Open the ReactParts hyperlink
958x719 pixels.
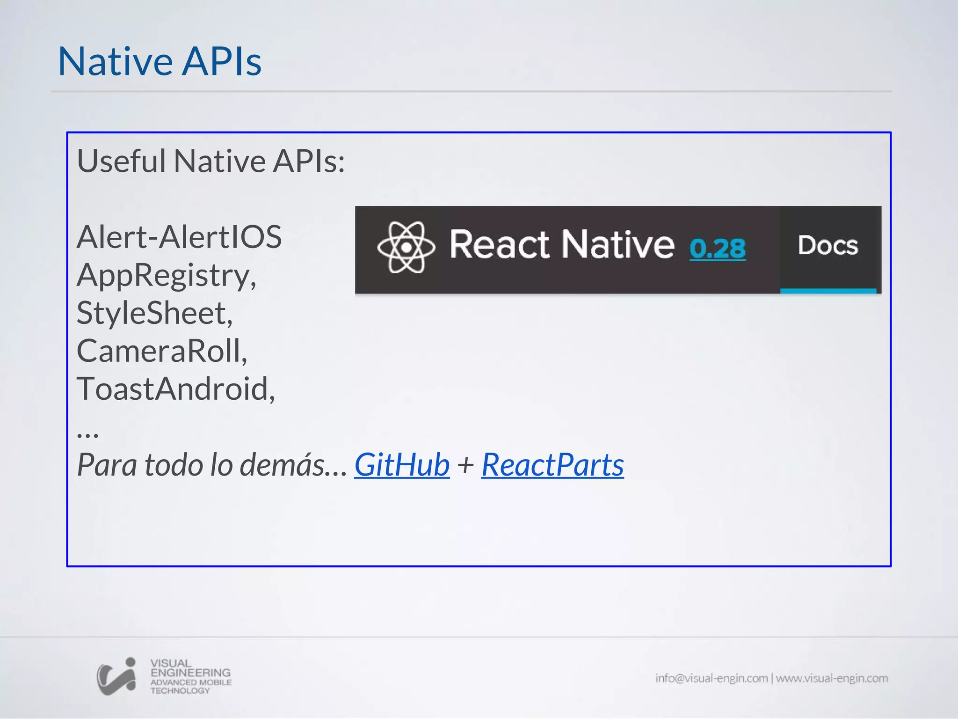pos(552,465)
